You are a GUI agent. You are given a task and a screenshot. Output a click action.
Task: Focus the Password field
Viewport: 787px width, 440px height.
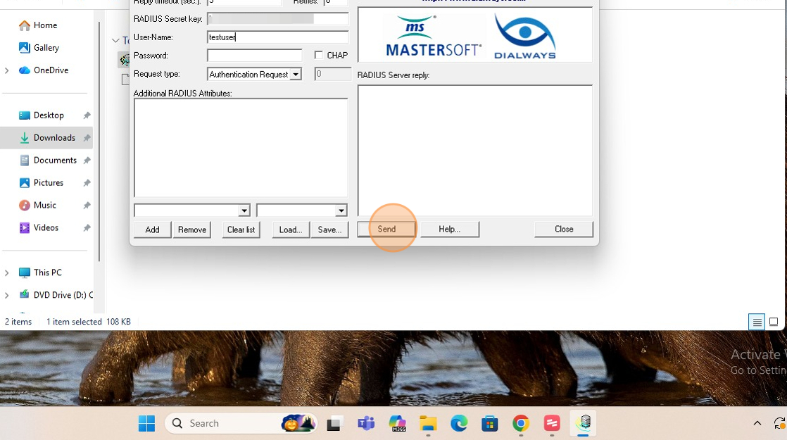(254, 55)
